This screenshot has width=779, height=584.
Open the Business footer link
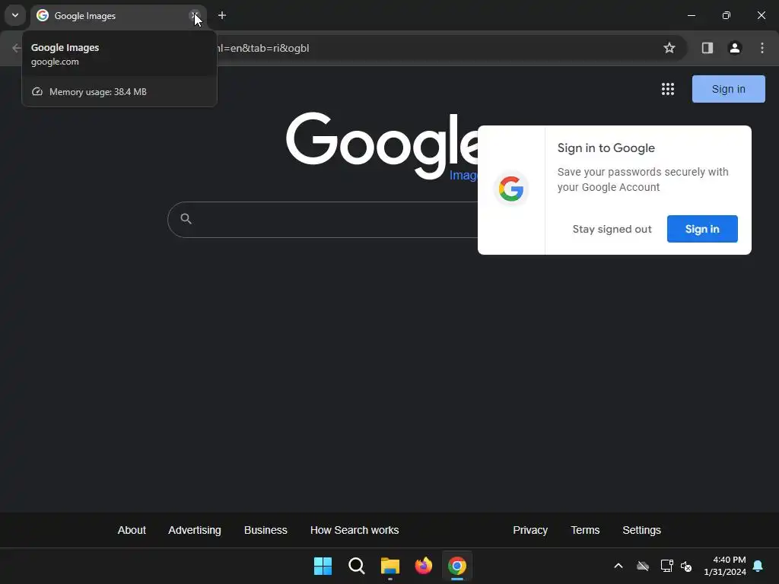pyautogui.click(x=265, y=530)
